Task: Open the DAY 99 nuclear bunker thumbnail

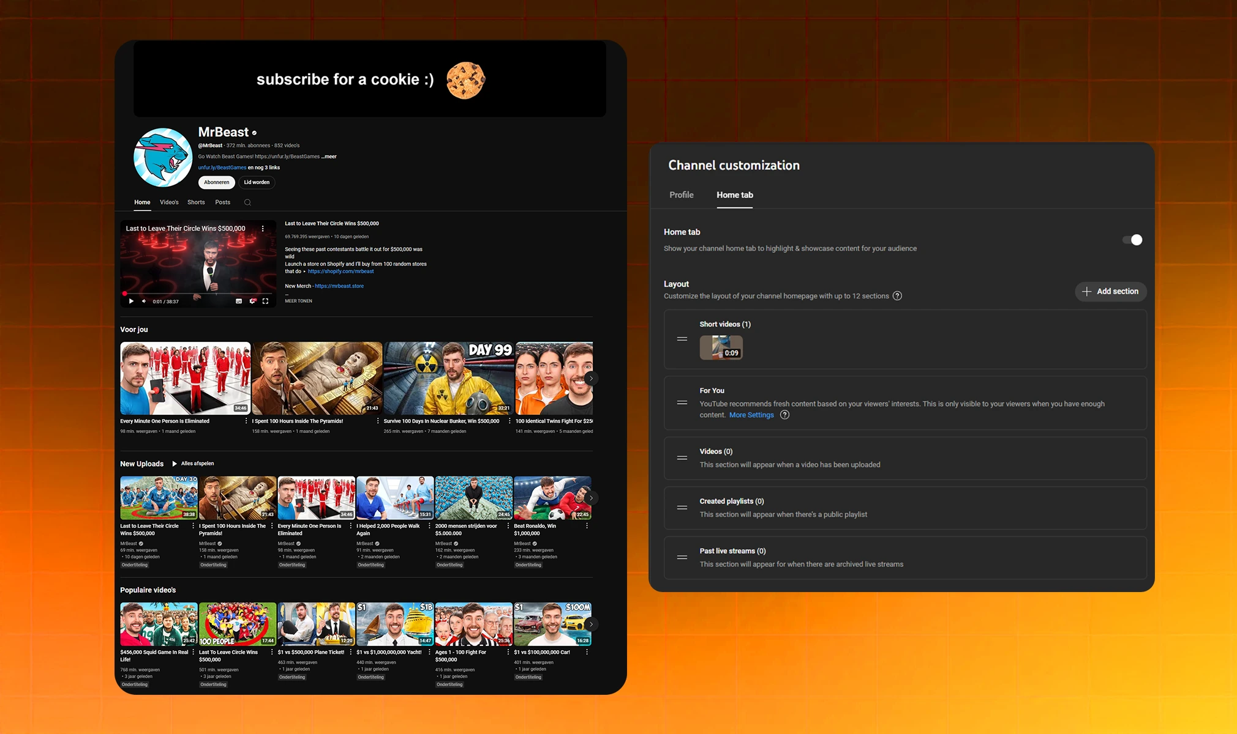Action: (x=449, y=379)
